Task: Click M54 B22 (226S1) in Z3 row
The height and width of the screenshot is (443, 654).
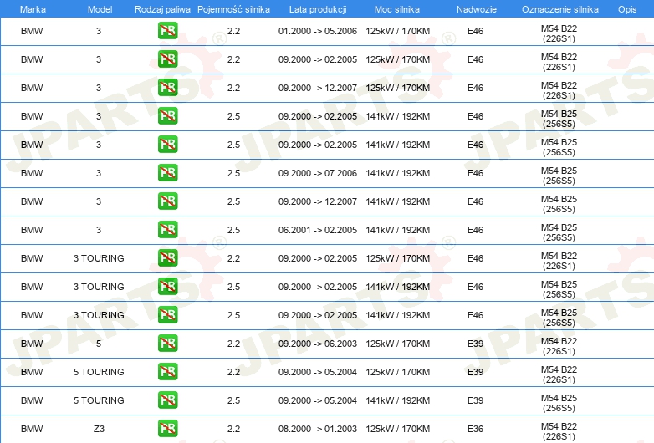Action: click(x=559, y=431)
